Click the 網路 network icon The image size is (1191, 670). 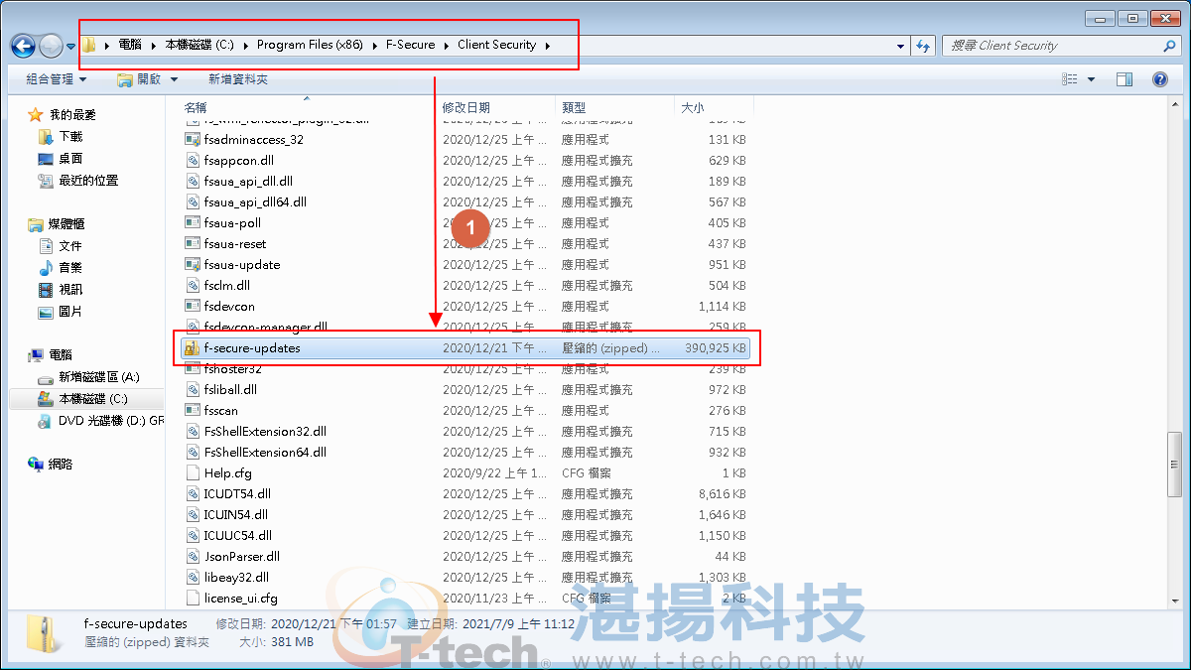coord(36,465)
